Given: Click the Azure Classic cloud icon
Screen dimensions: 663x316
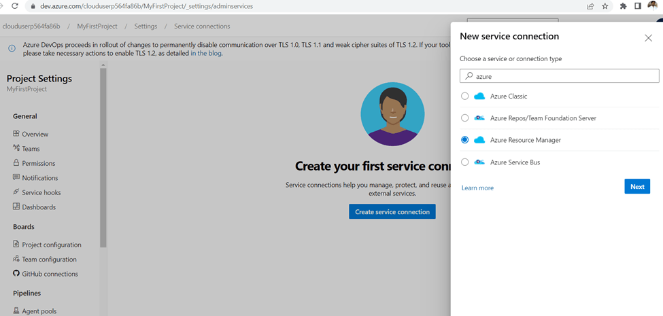Looking at the screenshot, I should (x=479, y=96).
